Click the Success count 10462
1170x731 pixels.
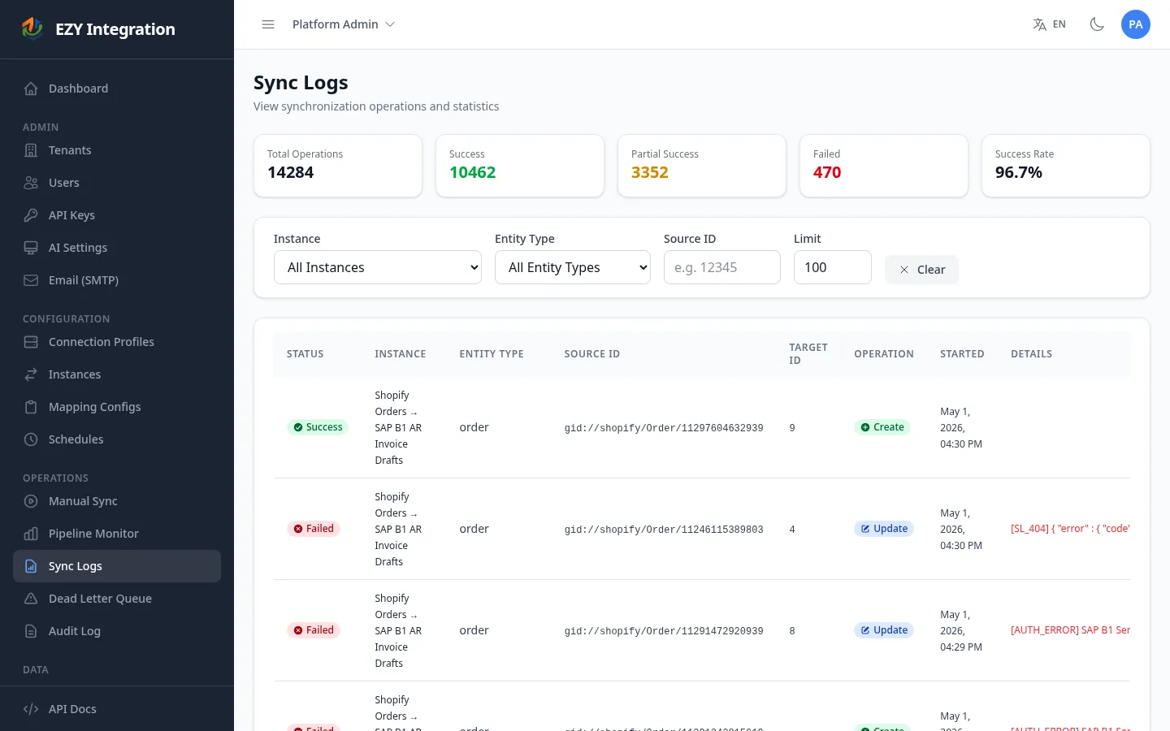point(473,172)
